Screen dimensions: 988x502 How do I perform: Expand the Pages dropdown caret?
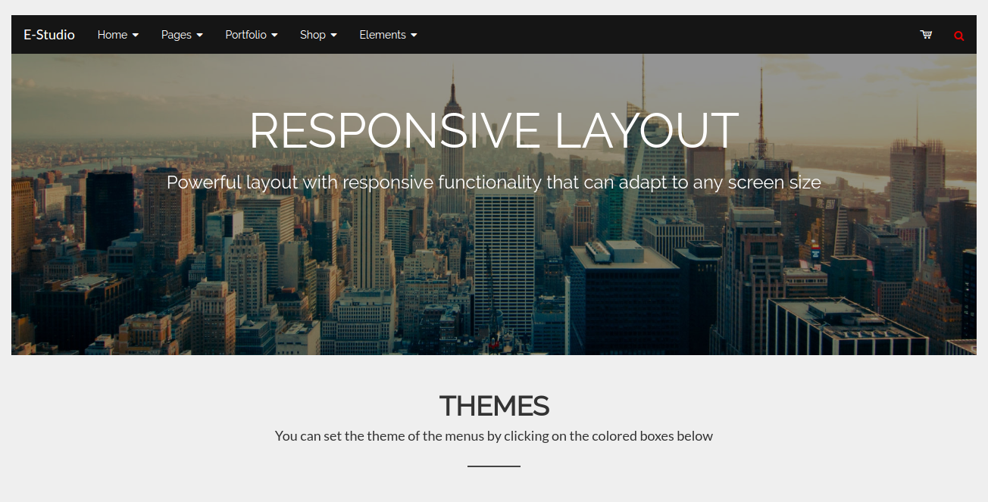[x=200, y=36]
